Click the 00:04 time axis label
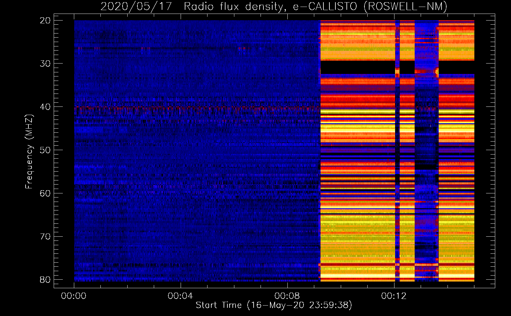 (x=180, y=296)
